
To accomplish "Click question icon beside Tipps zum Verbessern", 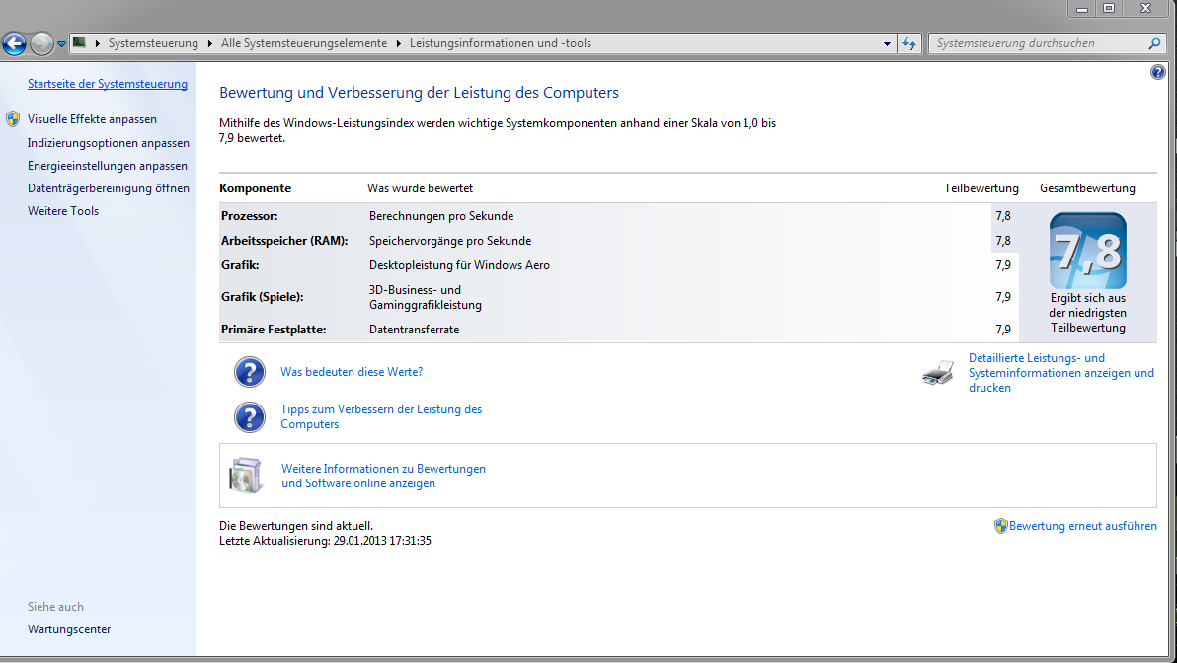I will (x=249, y=417).
